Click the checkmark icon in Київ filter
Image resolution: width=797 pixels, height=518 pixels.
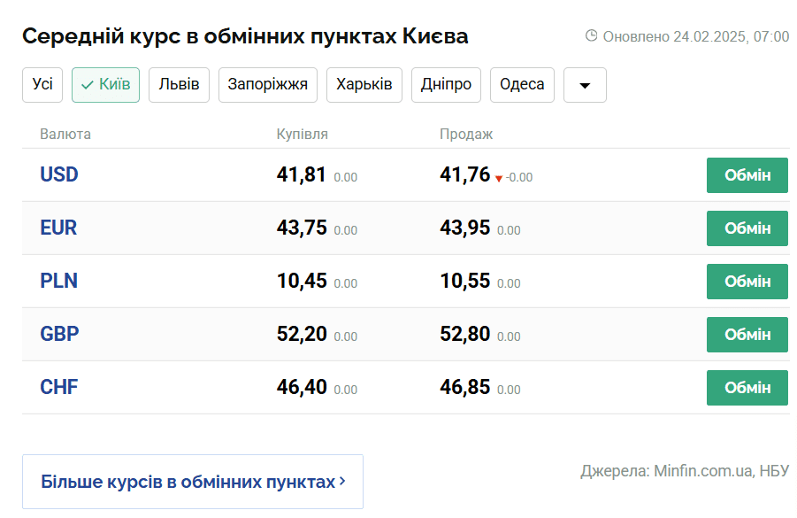[x=88, y=85]
